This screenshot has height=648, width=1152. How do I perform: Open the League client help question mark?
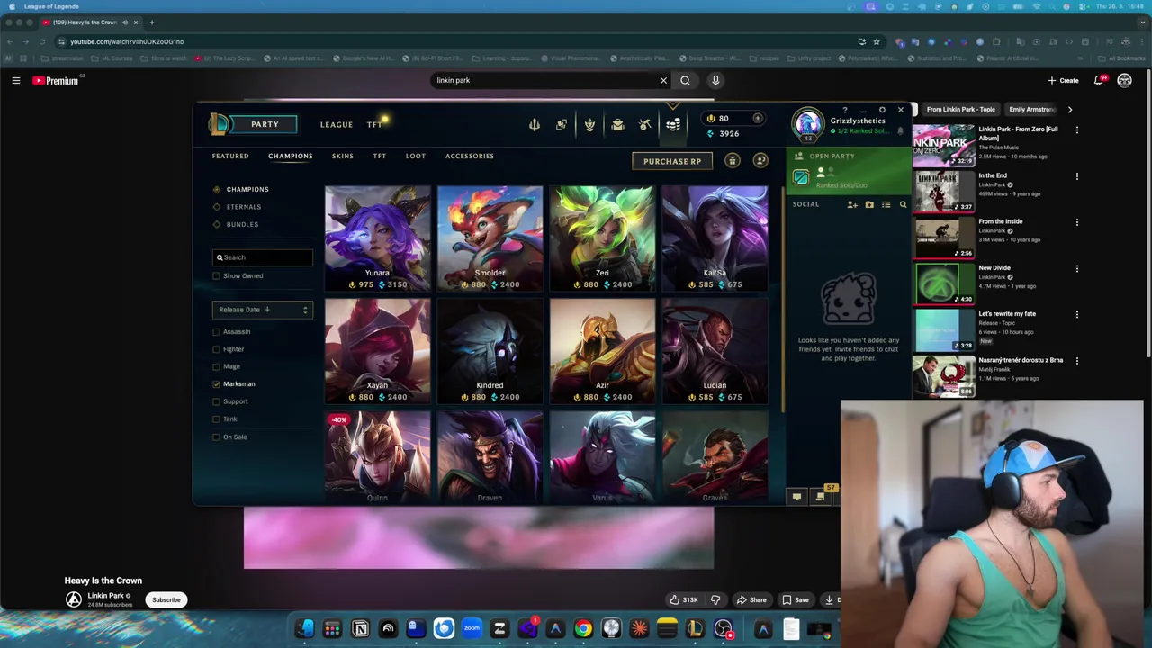[844, 110]
